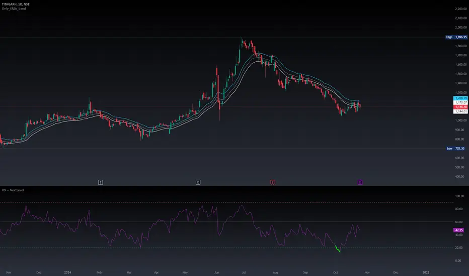Click the Aug label on time axis

[275, 272]
